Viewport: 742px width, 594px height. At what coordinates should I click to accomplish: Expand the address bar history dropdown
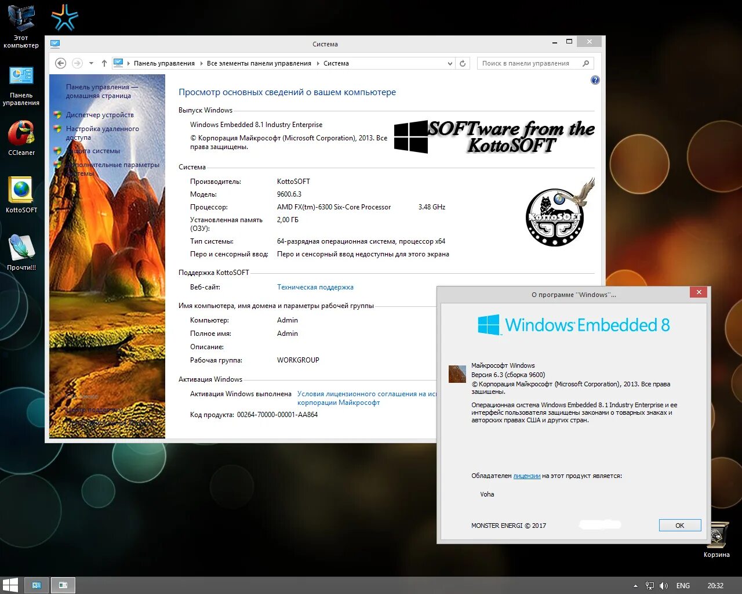click(x=450, y=63)
